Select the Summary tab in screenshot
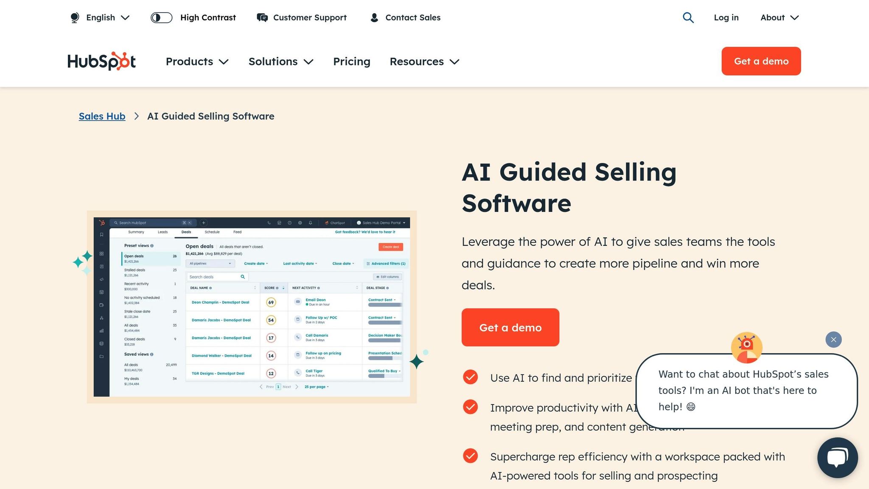 pos(136,232)
